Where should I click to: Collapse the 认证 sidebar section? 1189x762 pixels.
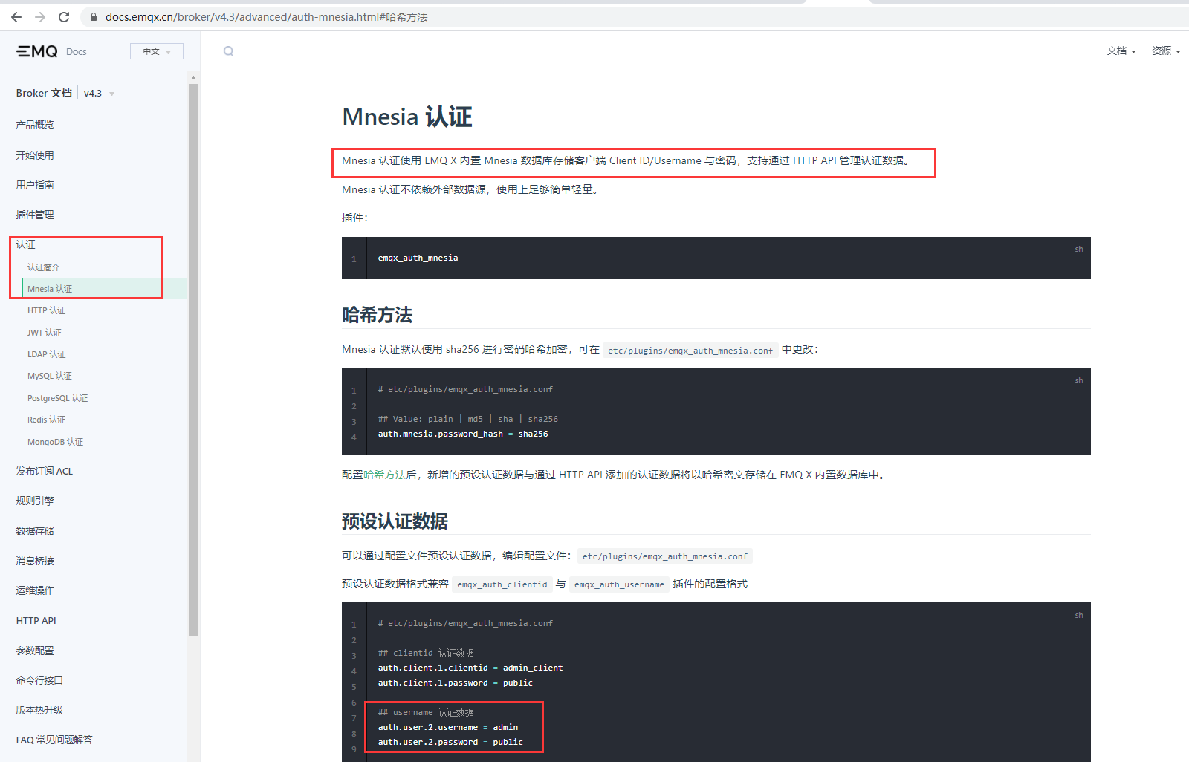click(x=26, y=244)
